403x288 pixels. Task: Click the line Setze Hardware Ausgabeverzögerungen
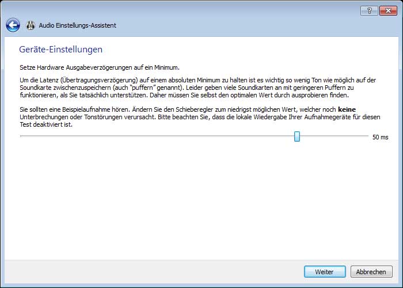[100, 67]
